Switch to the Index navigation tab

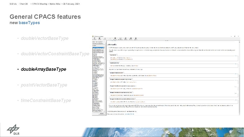[97, 42]
